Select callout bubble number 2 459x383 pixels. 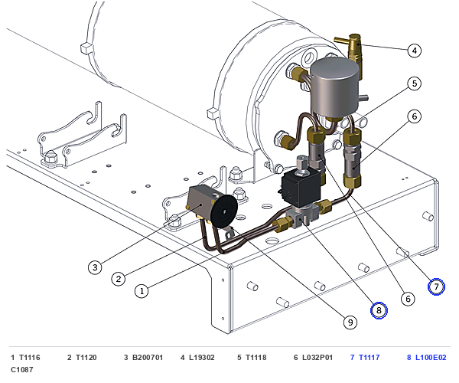[119, 279]
